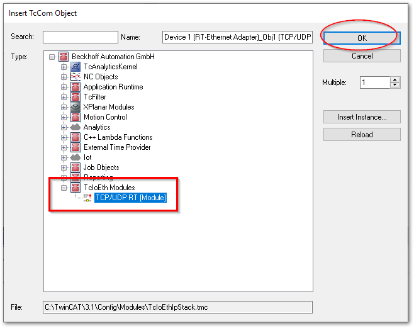Select the XPlanar Modules label

tap(109, 107)
